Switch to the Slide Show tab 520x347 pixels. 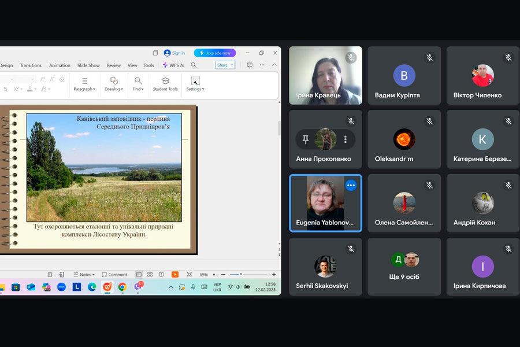tap(88, 65)
